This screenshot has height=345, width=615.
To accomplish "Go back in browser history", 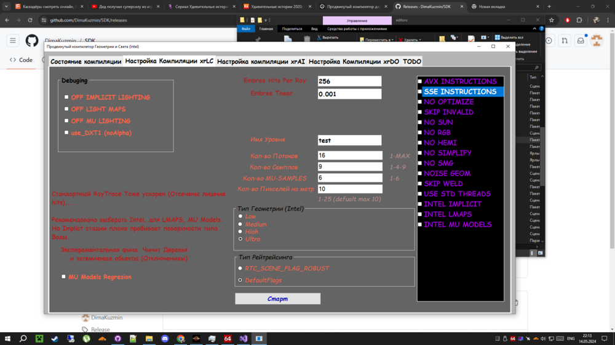I will tap(7, 20).
